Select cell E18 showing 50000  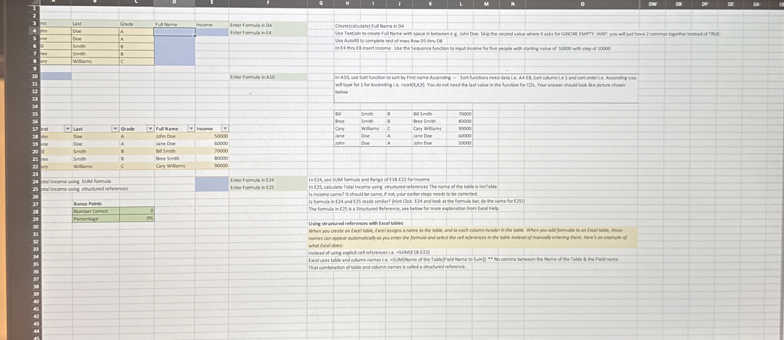[212, 136]
